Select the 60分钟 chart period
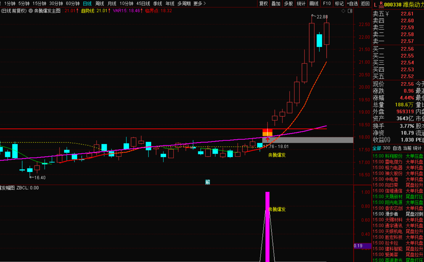 [73, 3]
